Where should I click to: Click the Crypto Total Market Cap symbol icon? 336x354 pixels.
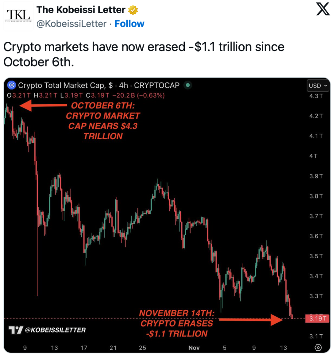12,85
